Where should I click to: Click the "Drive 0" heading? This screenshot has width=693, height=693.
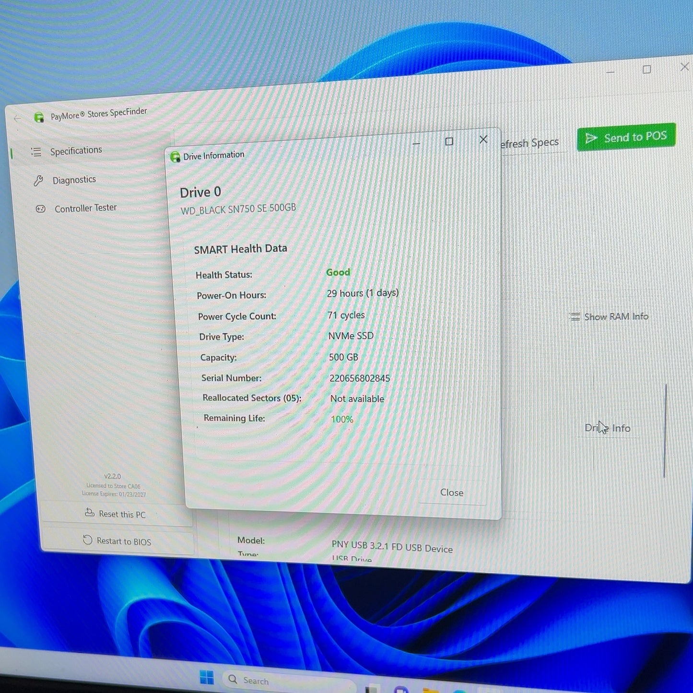[x=200, y=192]
